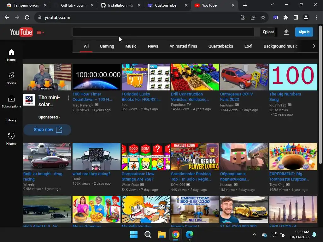Click the share page icon
This screenshot has width=323, height=242.
253,18
